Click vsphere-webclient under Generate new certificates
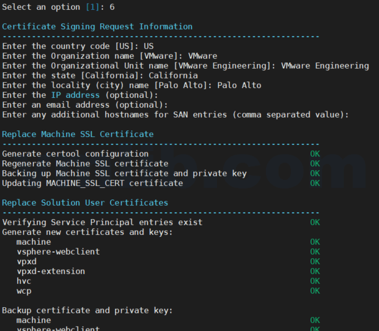379x331 pixels. click(58, 251)
